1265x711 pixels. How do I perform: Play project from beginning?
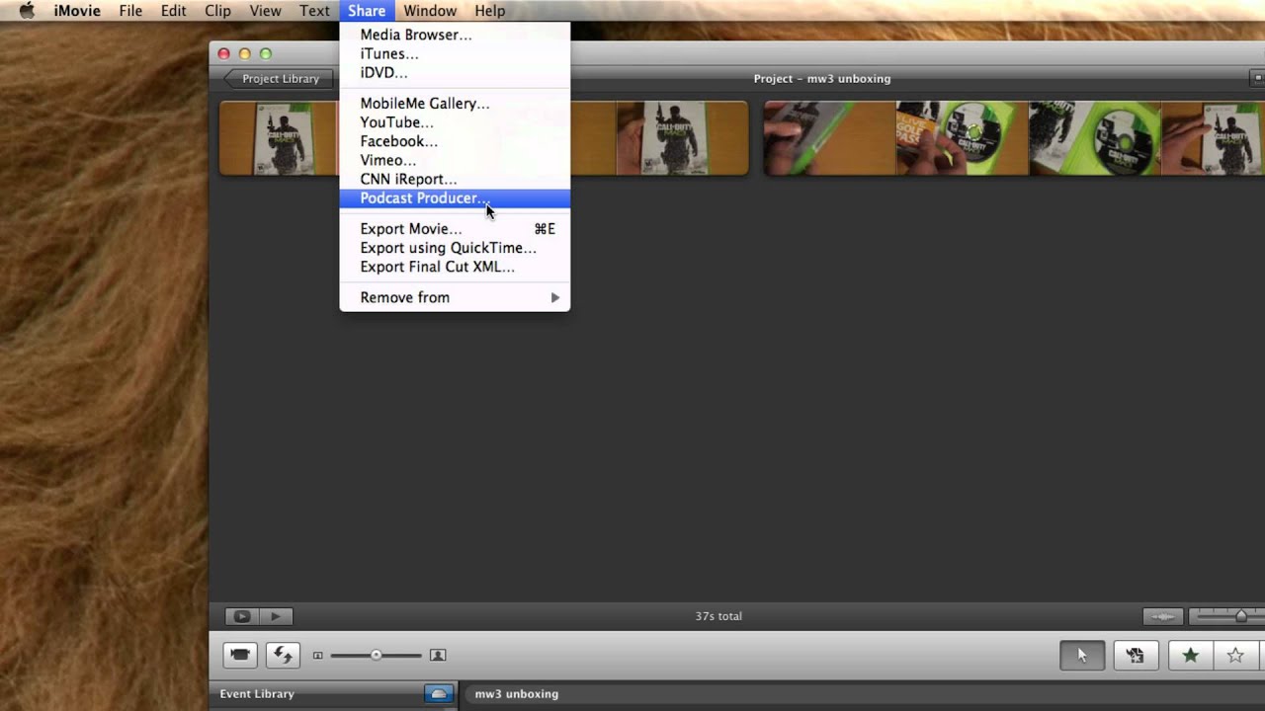point(276,616)
